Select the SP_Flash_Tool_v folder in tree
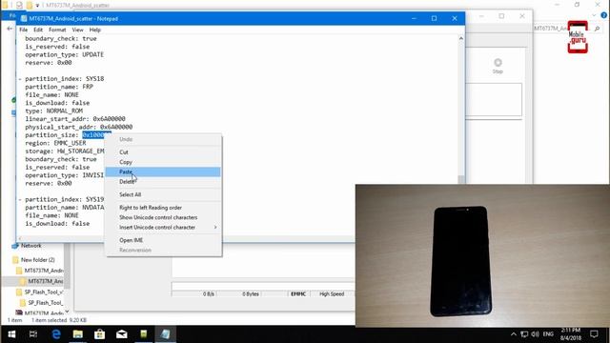The height and width of the screenshot is (343, 610). coord(44,293)
